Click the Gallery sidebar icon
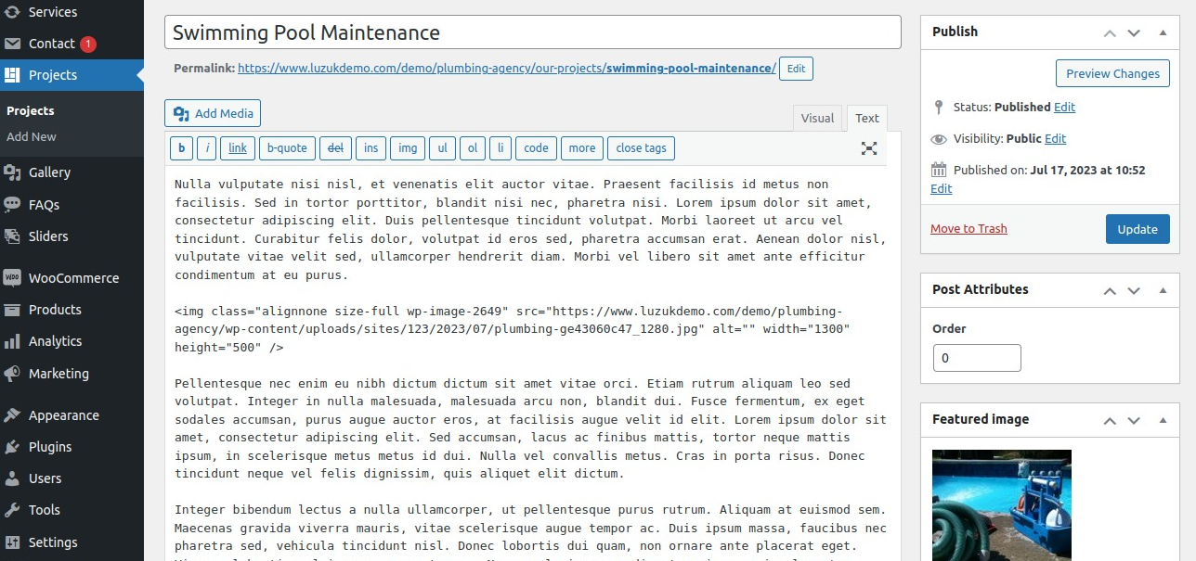 pyautogui.click(x=13, y=172)
